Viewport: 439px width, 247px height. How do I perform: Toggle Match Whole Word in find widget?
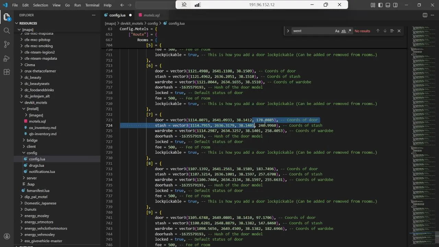tap(343, 31)
